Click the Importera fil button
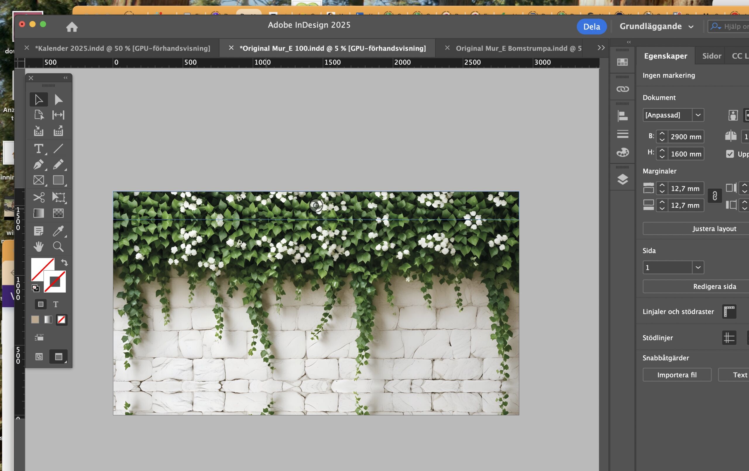Image resolution: width=749 pixels, height=471 pixels. coord(676,375)
